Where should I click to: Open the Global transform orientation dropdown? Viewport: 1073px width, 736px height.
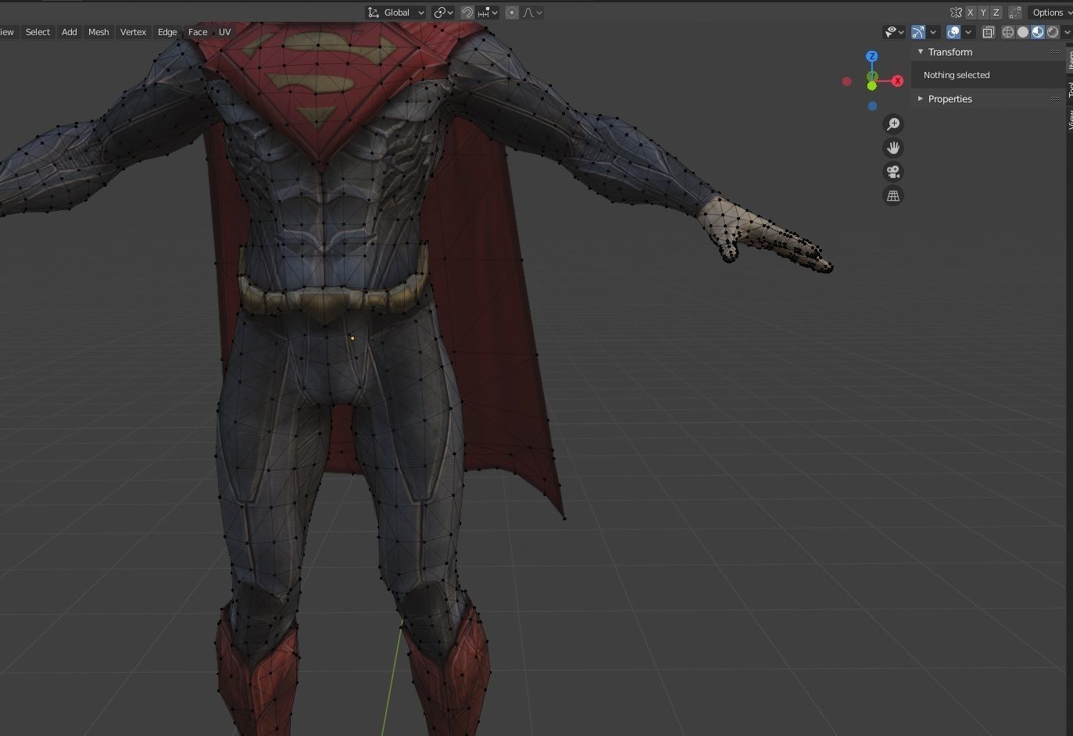[396, 13]
